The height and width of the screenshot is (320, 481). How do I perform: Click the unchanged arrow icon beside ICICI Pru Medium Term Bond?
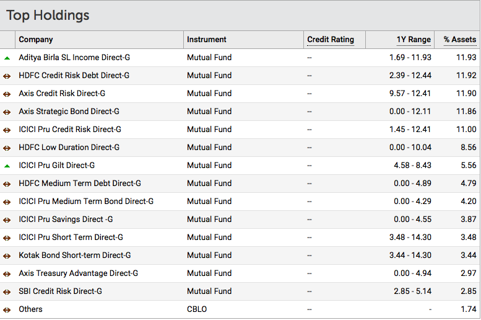pyautogui.click(x=7, y=202)
